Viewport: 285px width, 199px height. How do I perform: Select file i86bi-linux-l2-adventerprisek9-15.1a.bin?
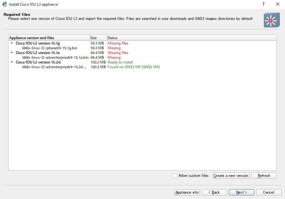(55, 57)
